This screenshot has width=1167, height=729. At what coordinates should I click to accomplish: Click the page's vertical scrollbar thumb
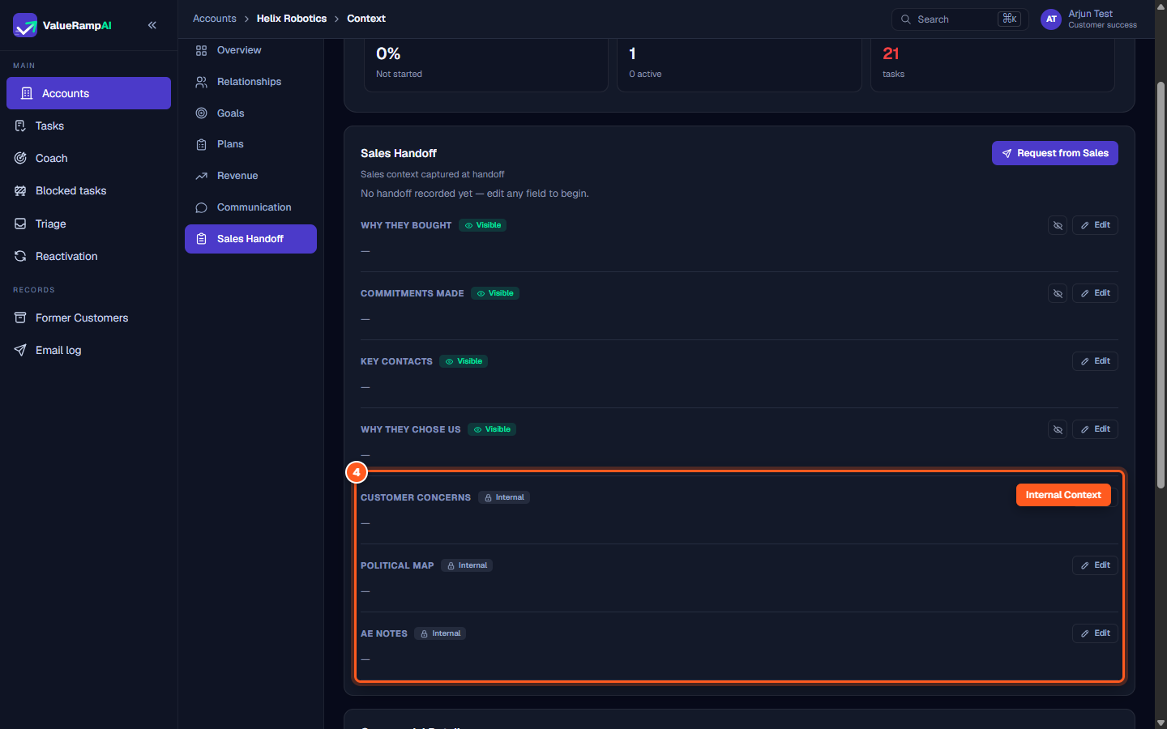(1161, 283)
